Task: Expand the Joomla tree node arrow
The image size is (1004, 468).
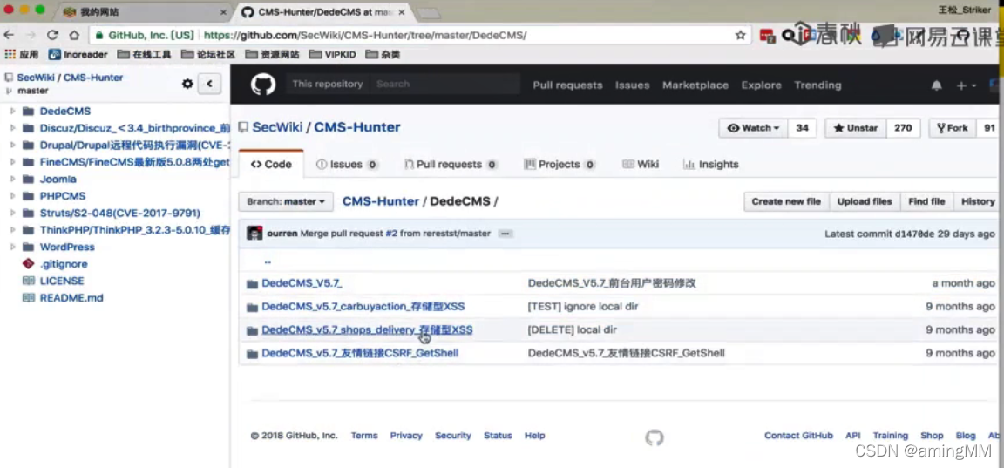Action: (13, 179)
